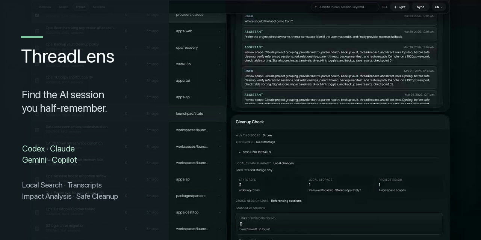The width and height of the screenshot is (481, 240).
Task: Check the Search ranking regression thread checkbox
Action: pos(37,31)
